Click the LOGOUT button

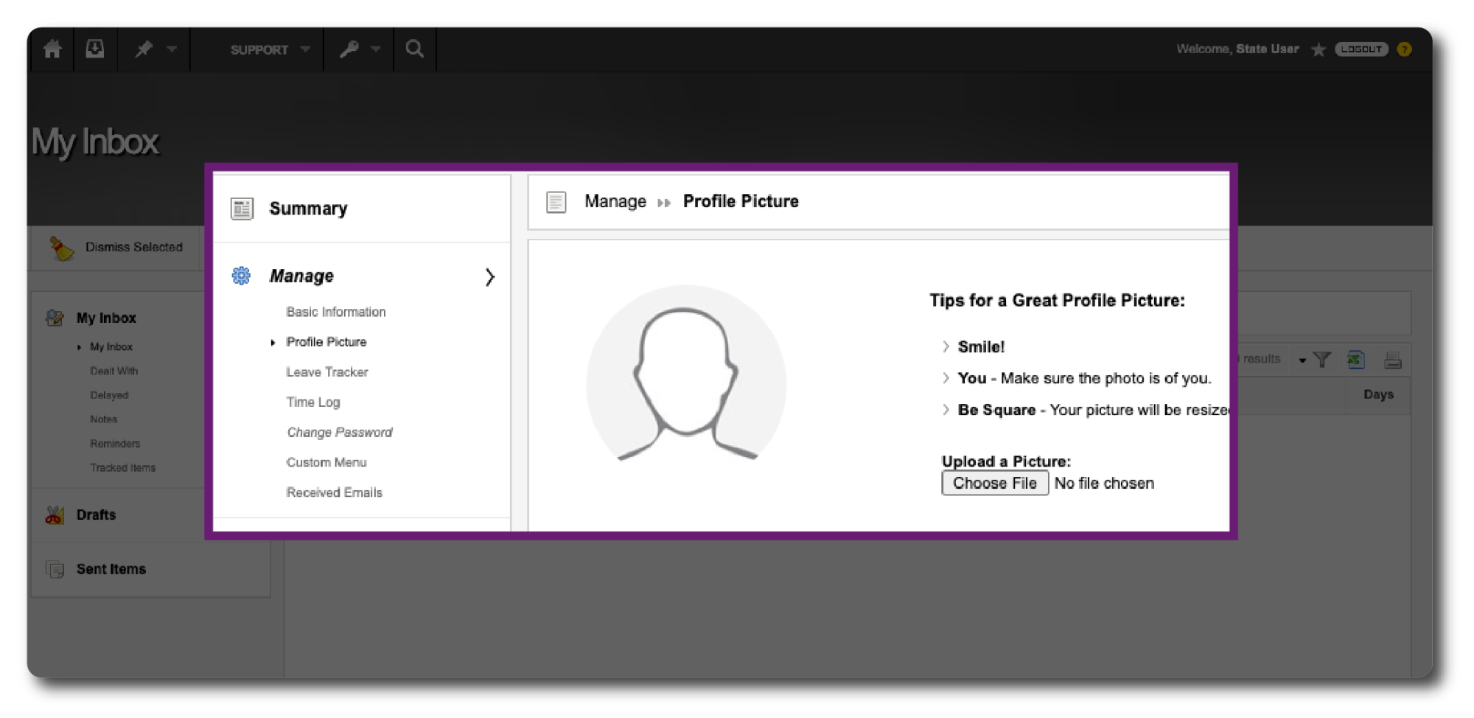point(1361,49)
